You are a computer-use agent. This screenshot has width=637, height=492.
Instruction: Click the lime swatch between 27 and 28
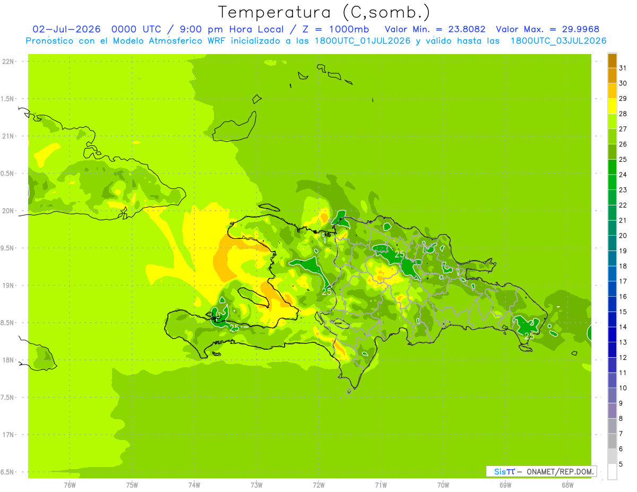click(612, 122)
